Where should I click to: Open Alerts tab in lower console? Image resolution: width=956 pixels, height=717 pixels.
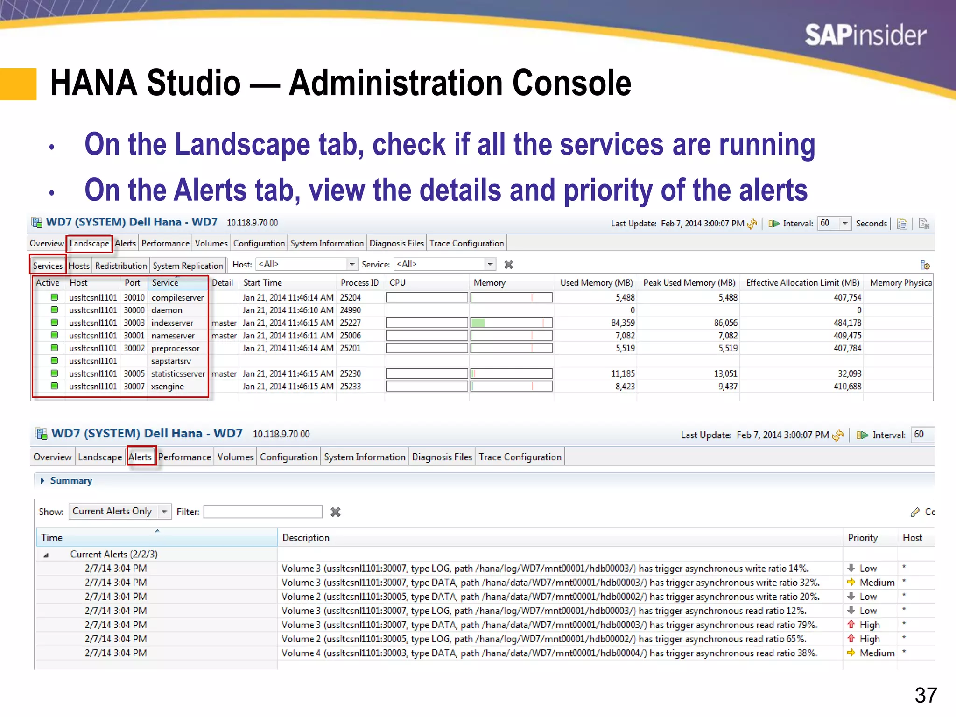click(140, 457)
